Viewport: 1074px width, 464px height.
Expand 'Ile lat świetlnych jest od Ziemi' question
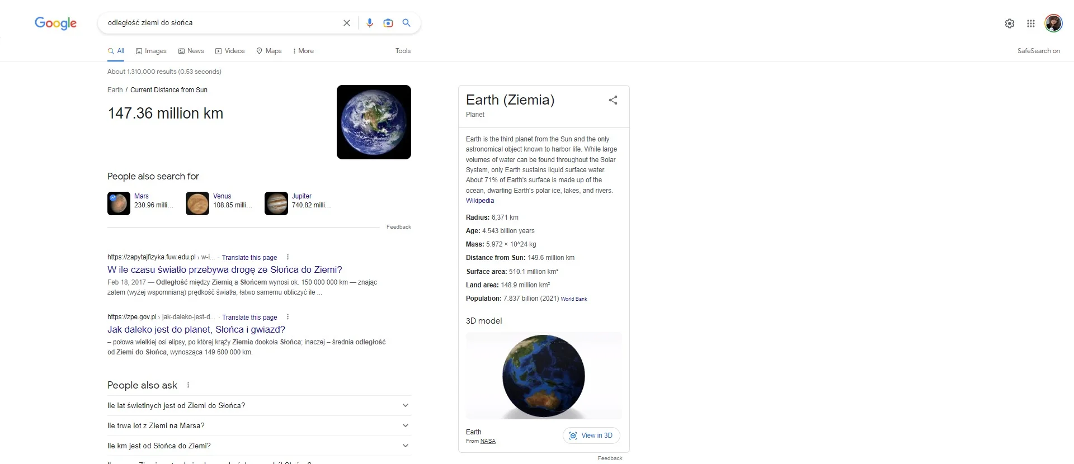(259, 406)
